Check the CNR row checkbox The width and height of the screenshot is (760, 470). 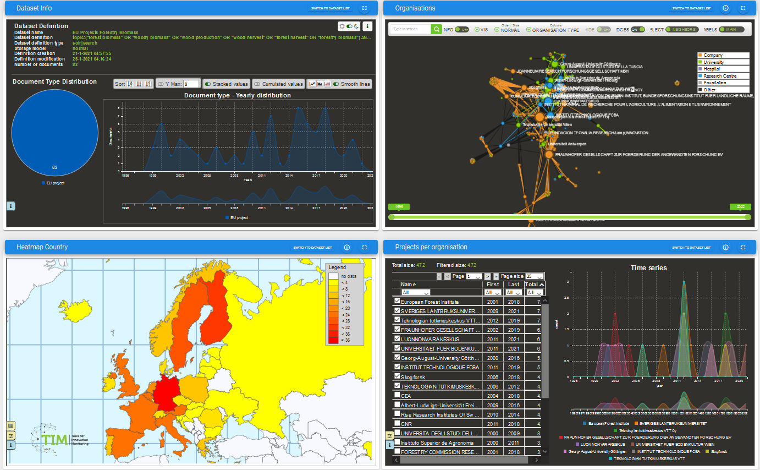tap(397, 424)
